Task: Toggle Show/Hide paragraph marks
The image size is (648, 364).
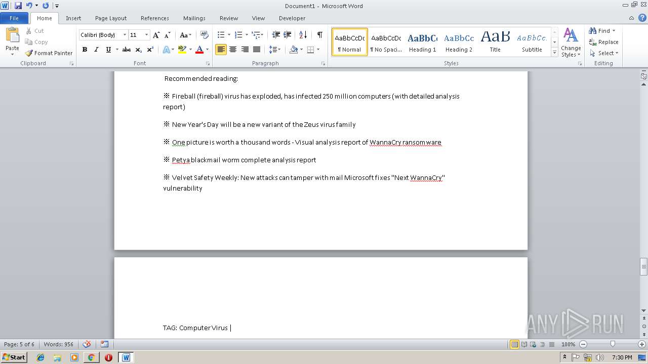Action: tap(320, 35)
